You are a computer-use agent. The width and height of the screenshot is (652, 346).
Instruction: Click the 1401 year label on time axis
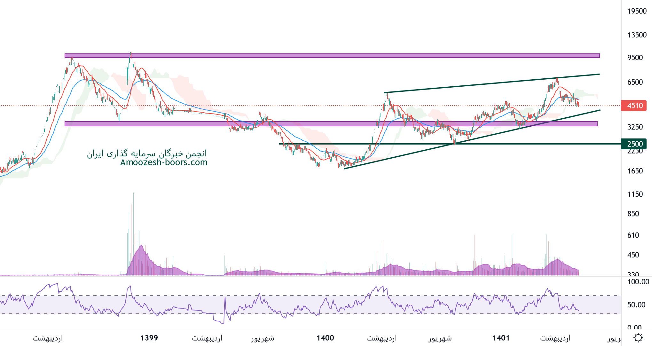click(x=501, y=338)
